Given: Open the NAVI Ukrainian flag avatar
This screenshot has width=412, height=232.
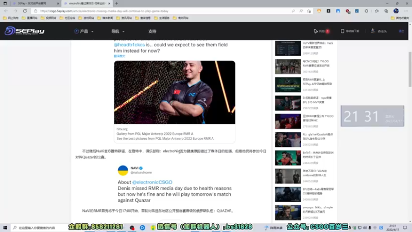Looking at the screenshot, I should pos(123,171).
